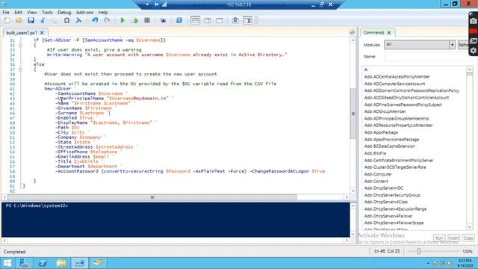
Task: Hide the script pane with the chevron
Action: point(352,32)
